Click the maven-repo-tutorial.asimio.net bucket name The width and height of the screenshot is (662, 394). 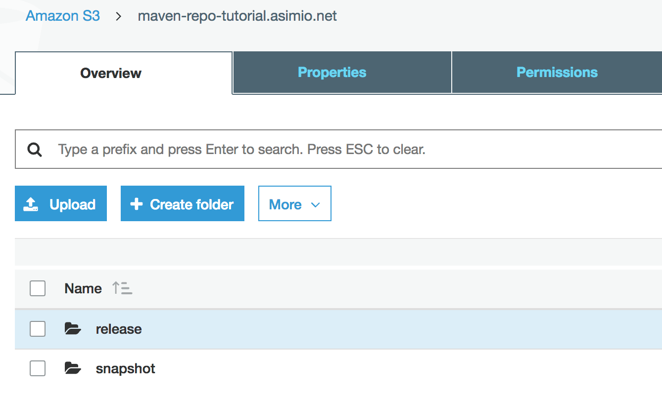click(x=237, y=16)
